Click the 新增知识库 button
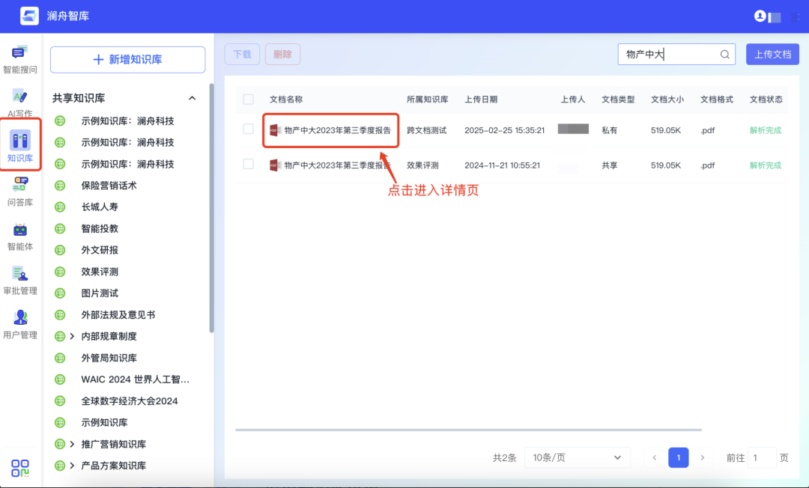809x488 pixels. pyautogui.click(x=127, y=60)
